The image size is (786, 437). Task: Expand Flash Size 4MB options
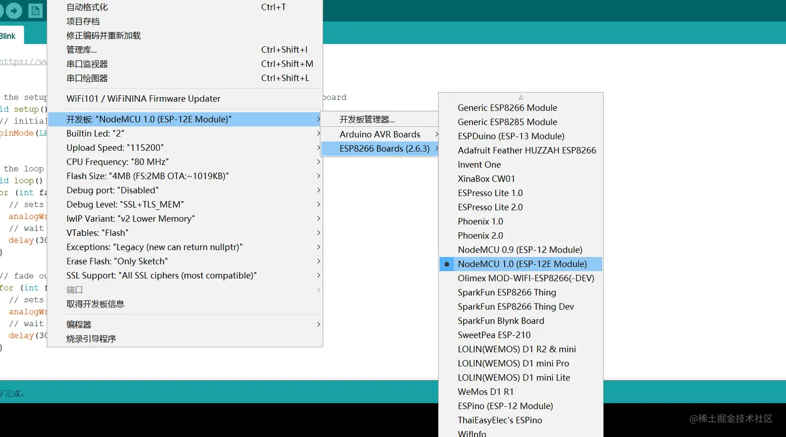click(x=185, y=176)
